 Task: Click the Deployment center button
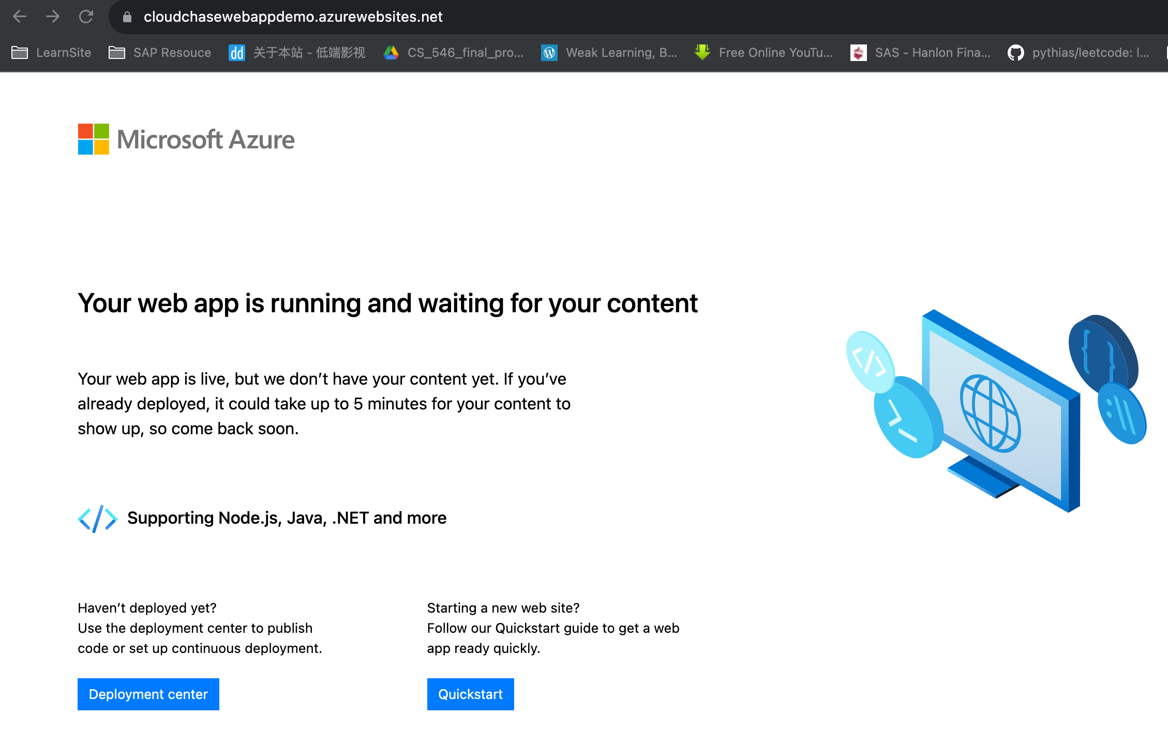[148, 694]
